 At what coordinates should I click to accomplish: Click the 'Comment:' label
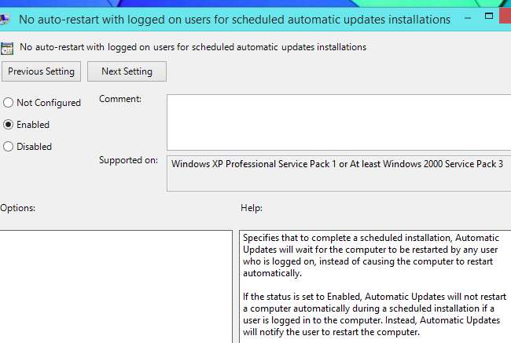coord(120,99)
